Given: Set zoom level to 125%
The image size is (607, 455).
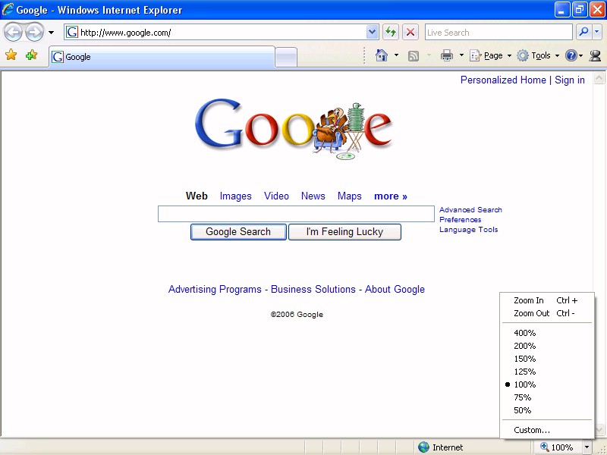Looking at the screenshot, I should tap(547, 372).
